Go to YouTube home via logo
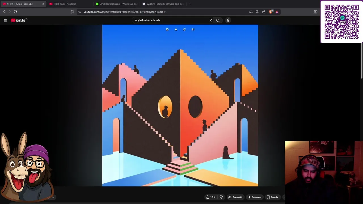The height and width of the screenshot is (204, 363). click(19, 20)
